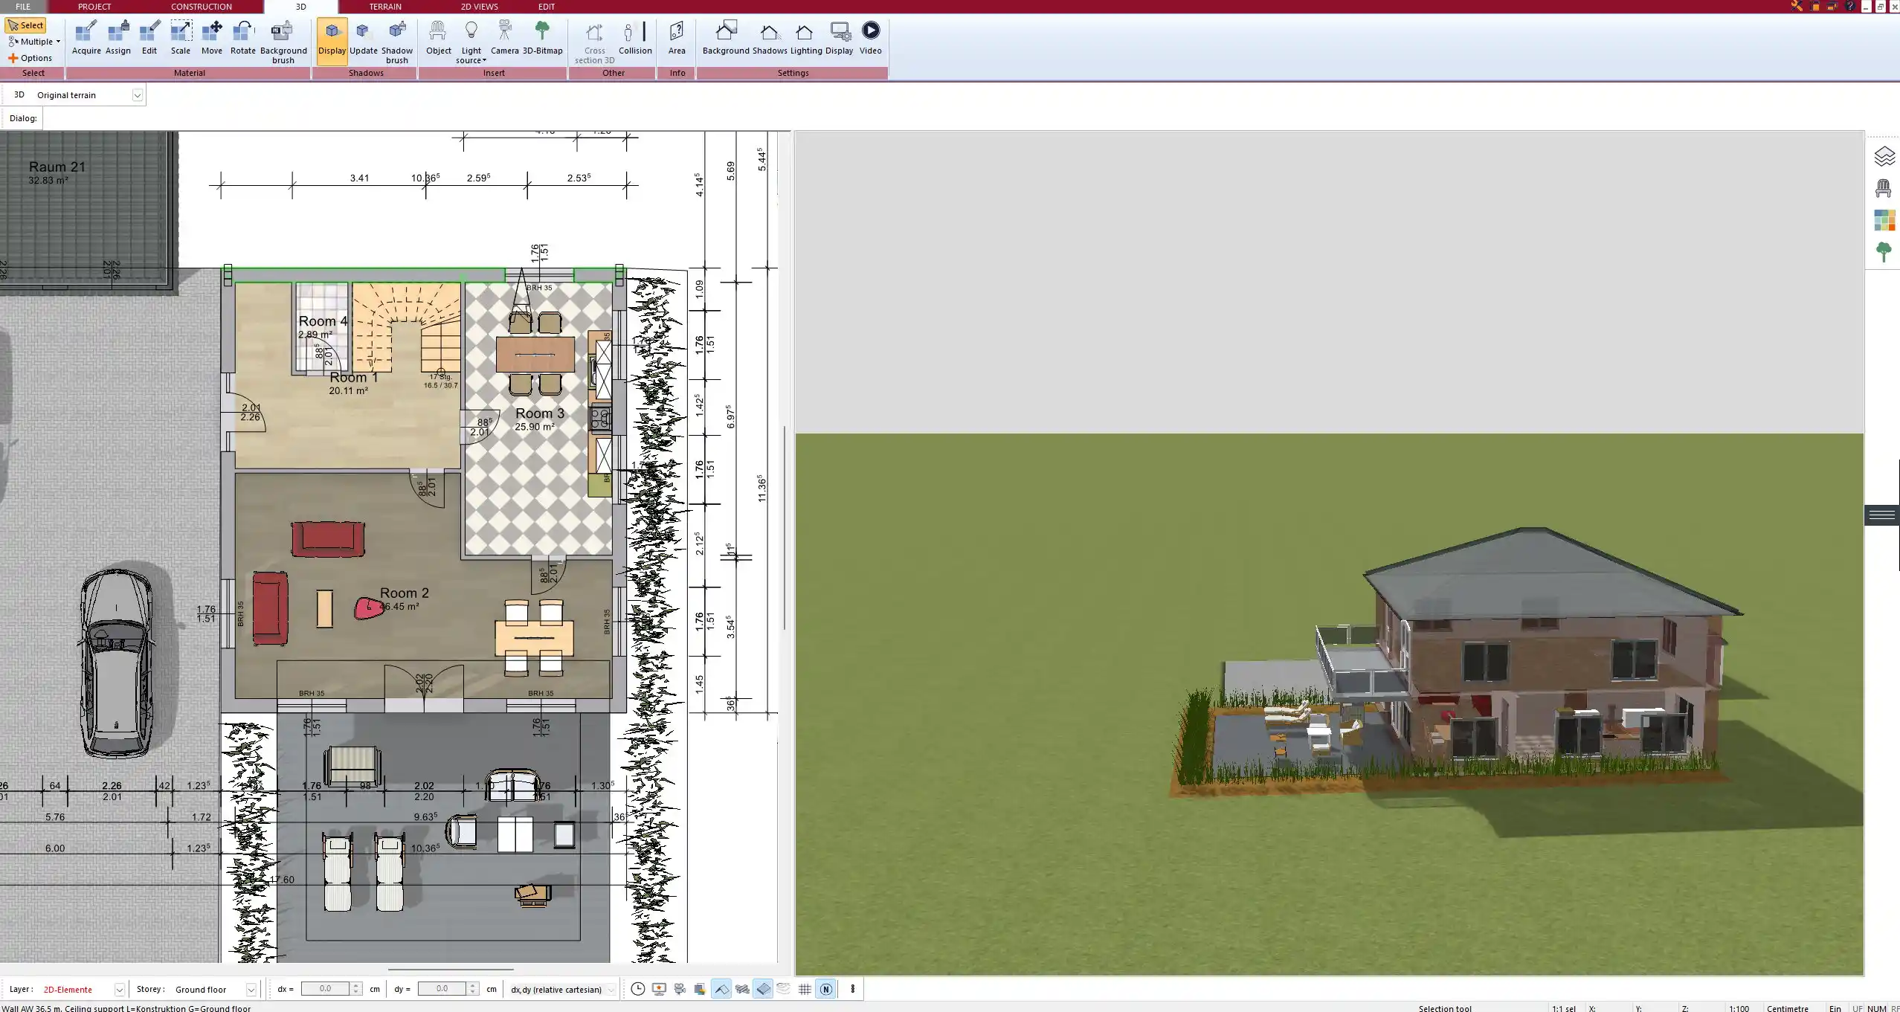
Task: Pick the Background brush tool
Action: (283, 42)
